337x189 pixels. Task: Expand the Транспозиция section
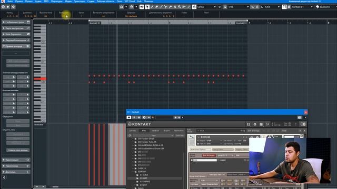click(16, 166)
